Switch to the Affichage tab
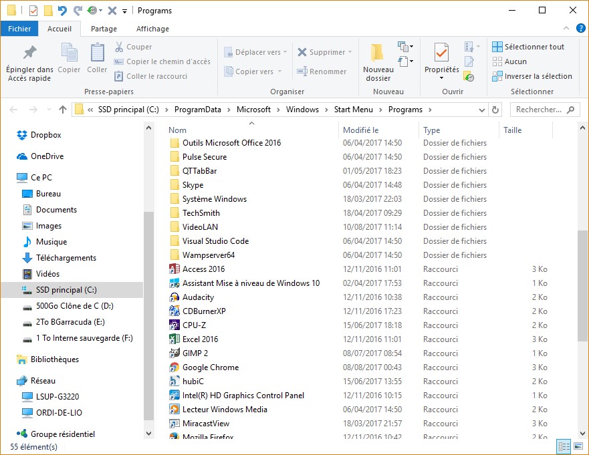 pyautogui.click(x=152, y=29)
